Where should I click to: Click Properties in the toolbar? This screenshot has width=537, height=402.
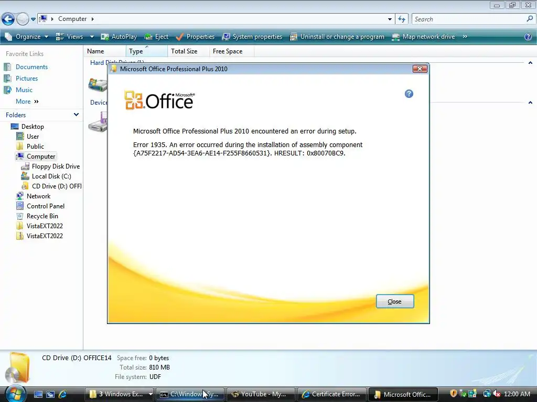(x=195, y=37)
